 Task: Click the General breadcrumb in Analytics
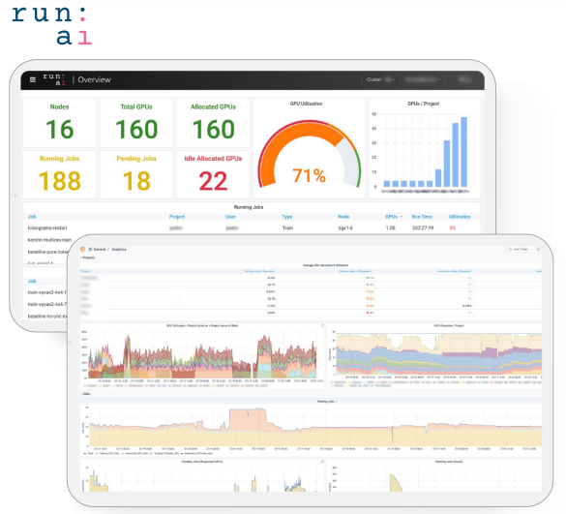click(100, 249)
